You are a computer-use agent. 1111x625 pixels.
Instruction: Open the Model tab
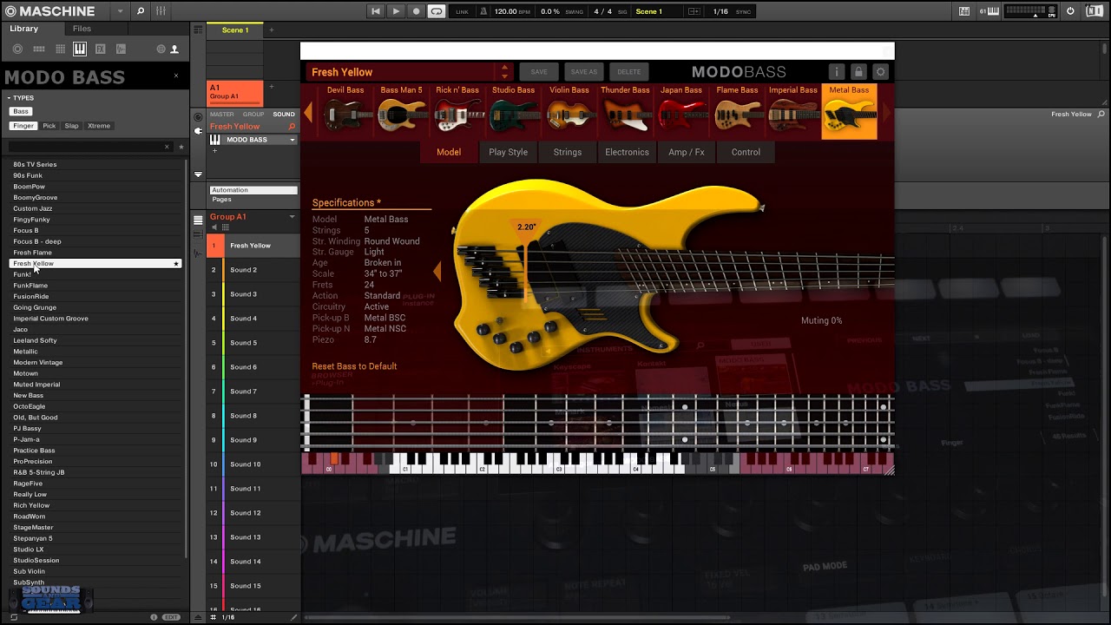coord(449,152)
